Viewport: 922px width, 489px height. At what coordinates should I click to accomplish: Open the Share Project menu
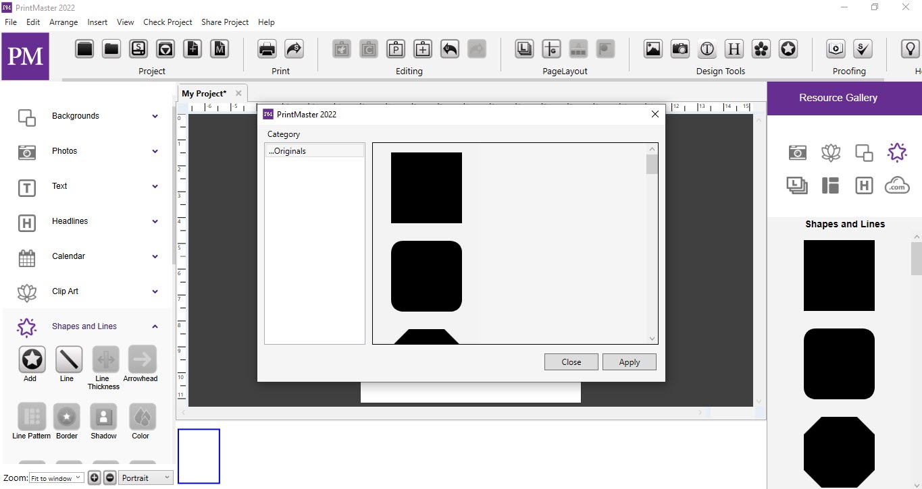(x=225, y=22)
